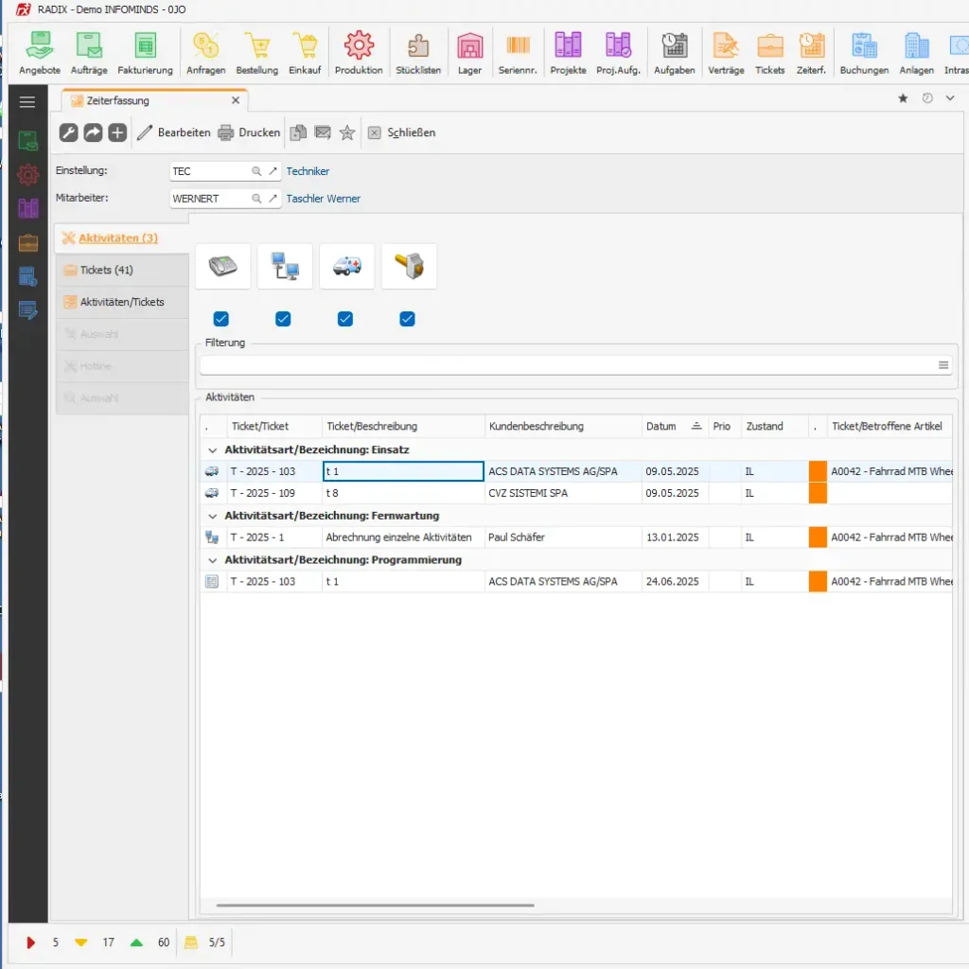Screen dimensions: 969x969
Task: Expand the chevron at top-right of tab bar
Action: 950,98
